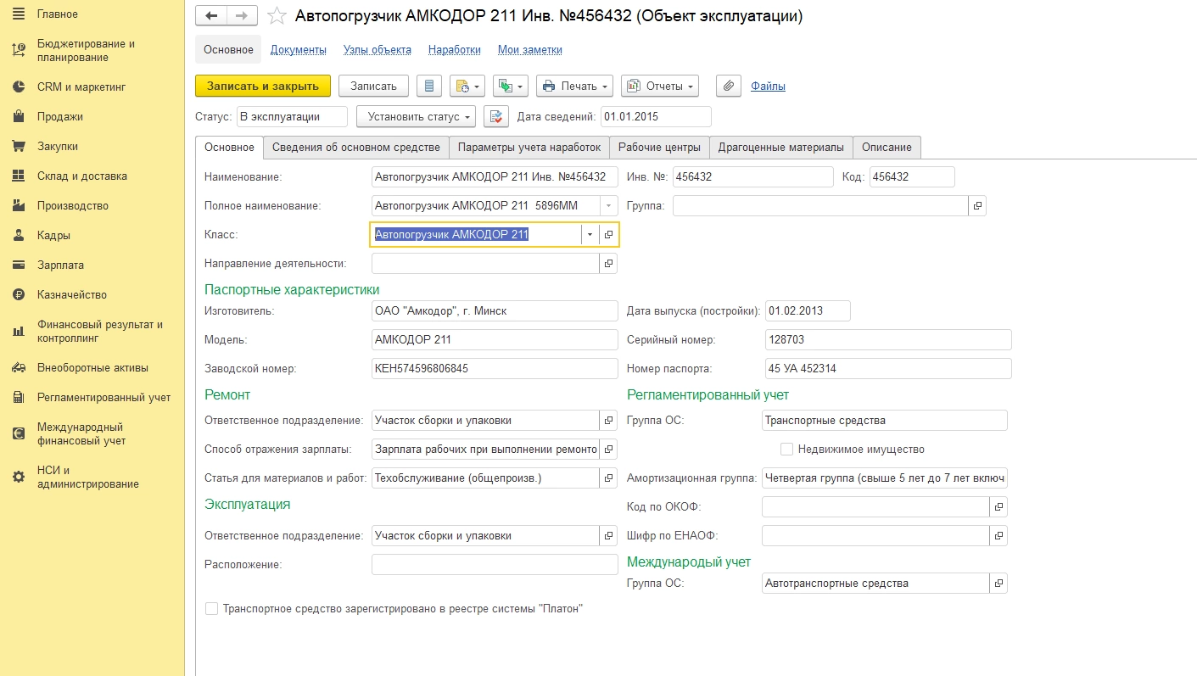Switch to Сведения об основном средстве tab
Viewport: 1197px width, 676px height.
(x=356, y=148)
